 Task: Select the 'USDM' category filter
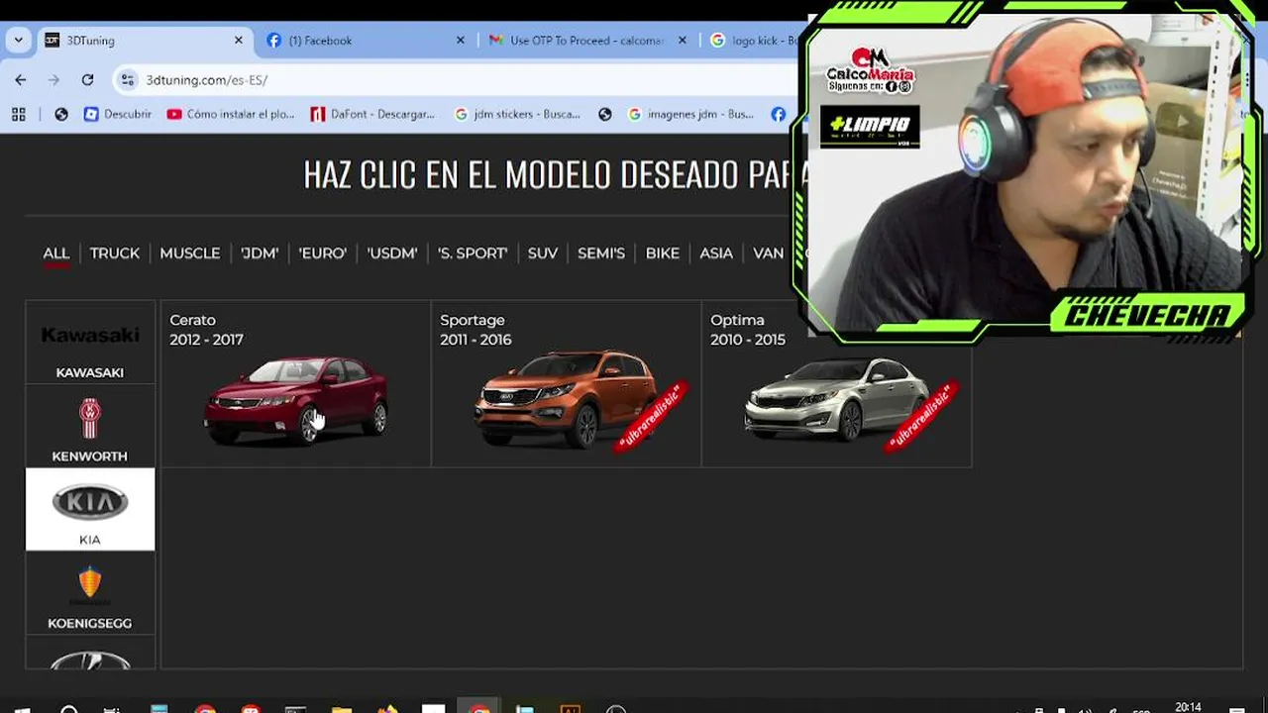click(392, 254)
